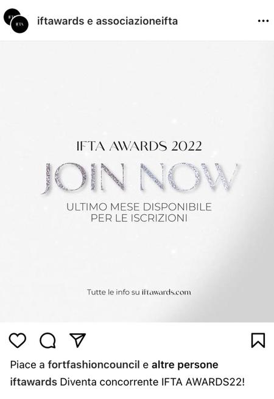
Task: Save the post with the bookmark icon
Action: [x=258, y=340]
